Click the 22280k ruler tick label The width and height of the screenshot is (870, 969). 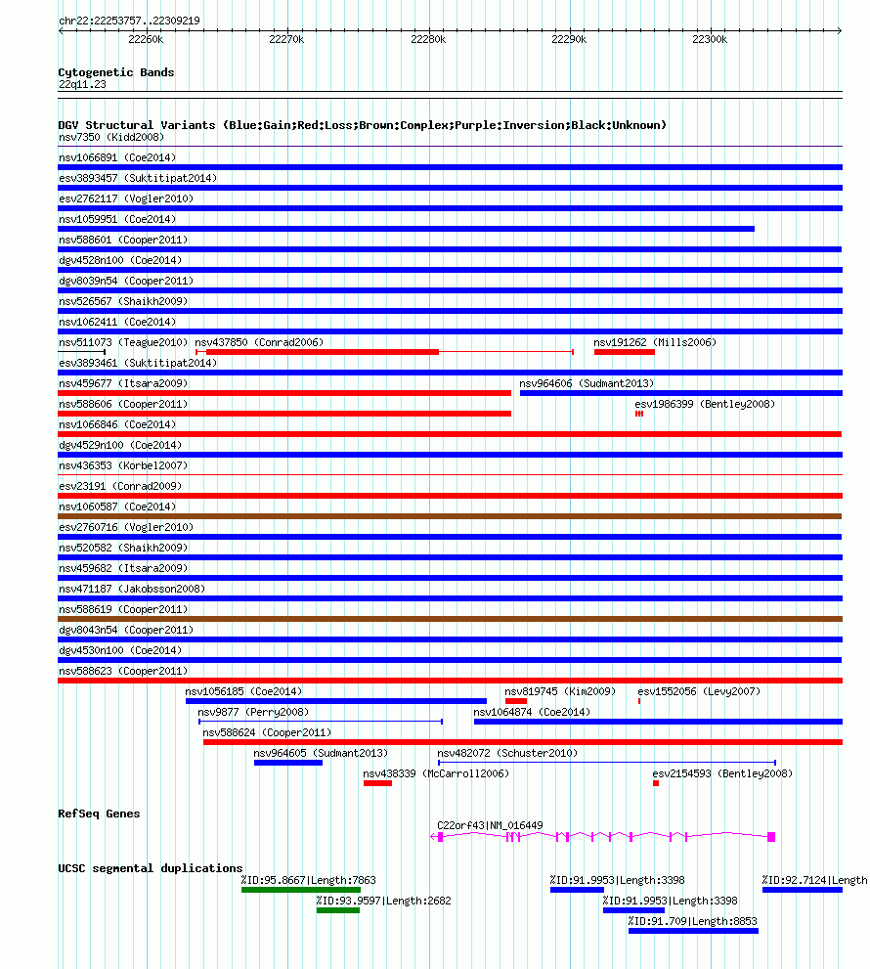(x=428, y=39)
